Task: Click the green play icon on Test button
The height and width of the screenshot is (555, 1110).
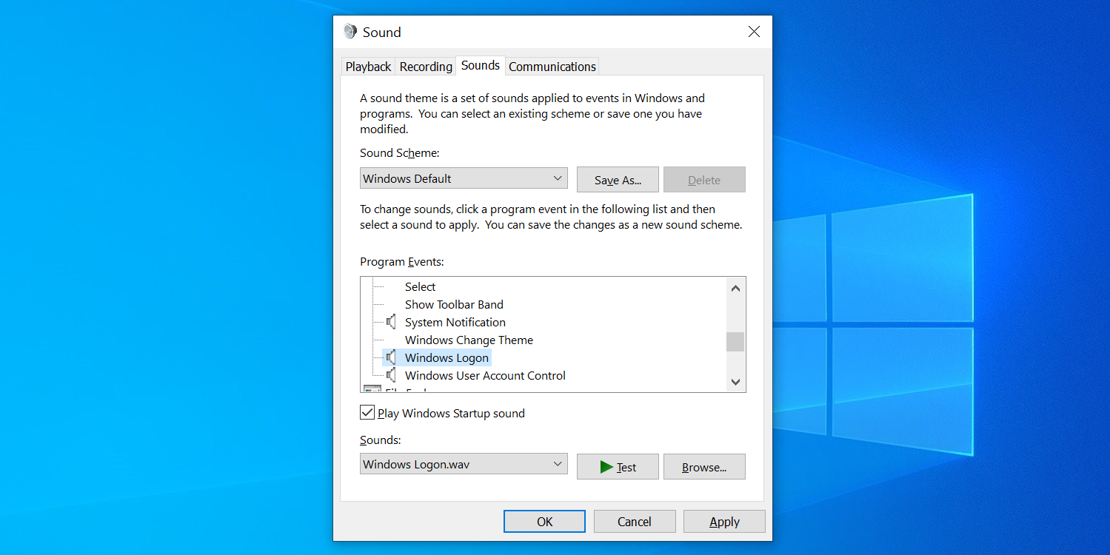Action: tap(605, 466)
